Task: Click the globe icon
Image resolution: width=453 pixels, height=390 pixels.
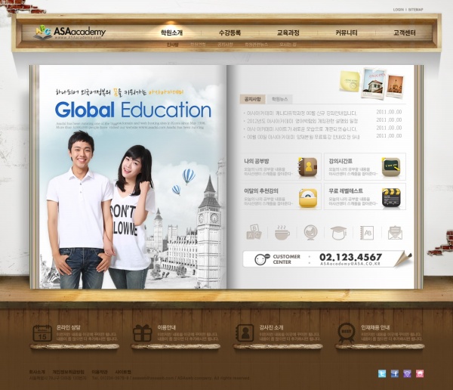Action: pos(310,232)
